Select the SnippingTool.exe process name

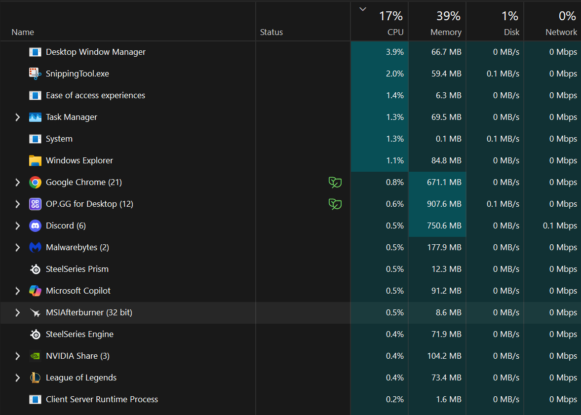[77, 74]
